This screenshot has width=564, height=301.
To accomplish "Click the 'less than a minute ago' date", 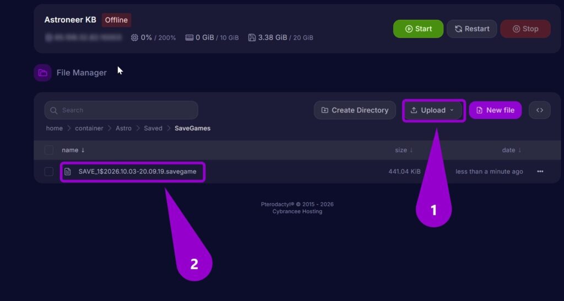I will [x=489, y=172].
